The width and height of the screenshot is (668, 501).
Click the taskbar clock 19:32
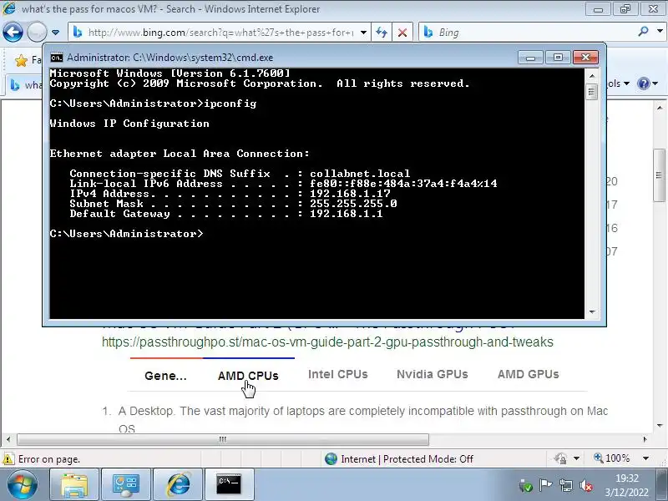[627, 478]
